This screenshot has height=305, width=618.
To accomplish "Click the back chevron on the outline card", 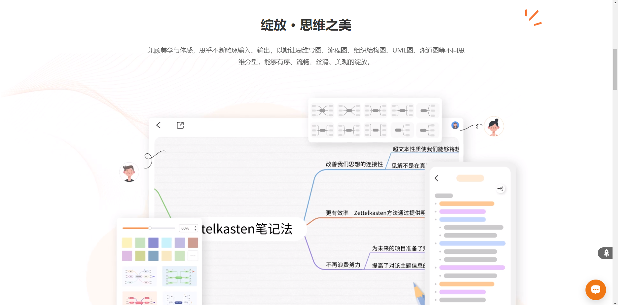I will coord(436,178).
